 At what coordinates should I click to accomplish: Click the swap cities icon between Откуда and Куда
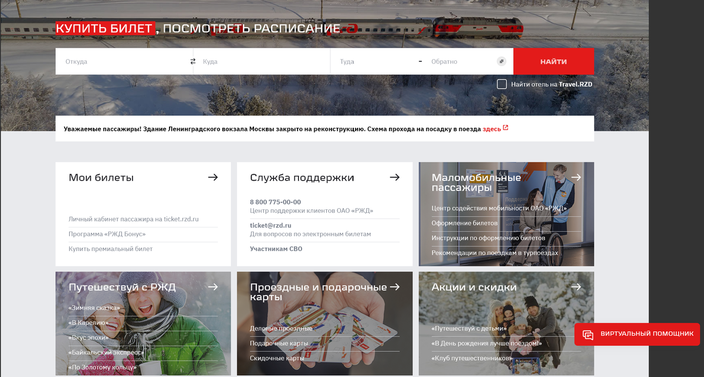[x=192, y=61]
